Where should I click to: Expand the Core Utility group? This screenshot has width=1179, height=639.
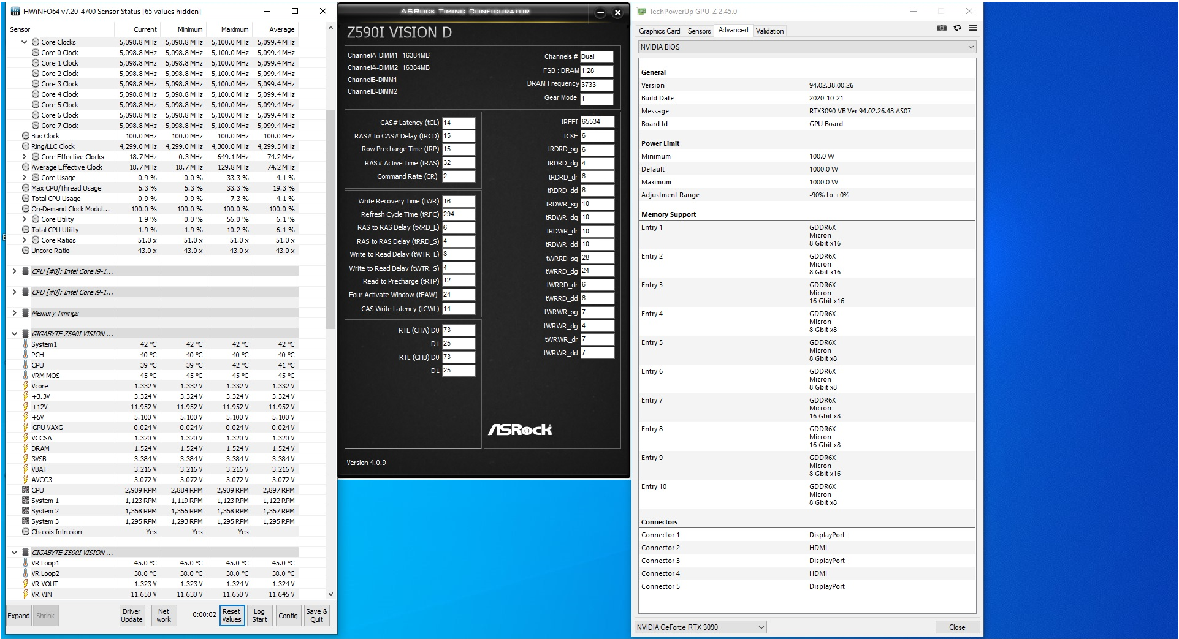(24, 219)
